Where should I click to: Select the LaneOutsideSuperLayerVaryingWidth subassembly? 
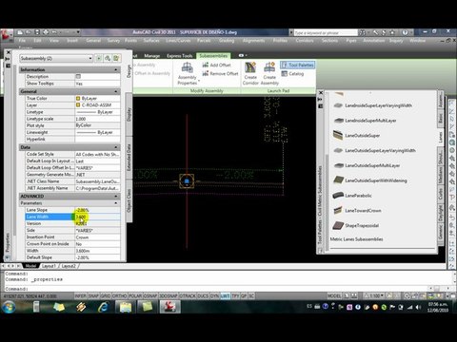pyautogui.click(x=374, y=150)
